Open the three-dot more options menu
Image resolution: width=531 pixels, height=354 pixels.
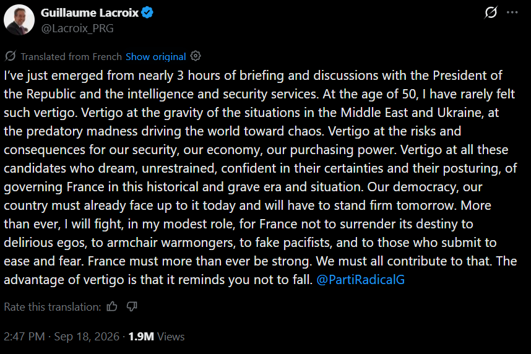tap(512, 12)
